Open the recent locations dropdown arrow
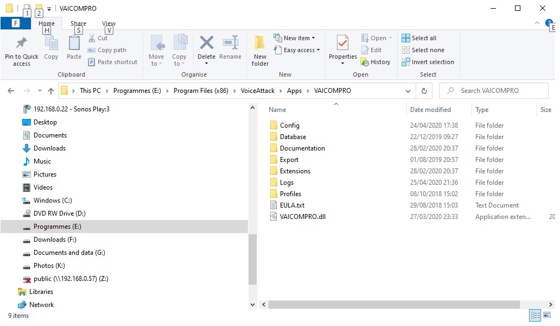This screenshot has height=326, width=560. pos(40,91)
